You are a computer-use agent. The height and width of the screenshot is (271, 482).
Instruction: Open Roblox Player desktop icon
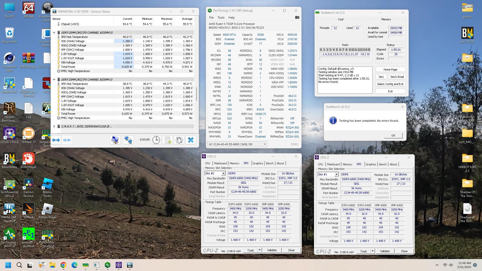47,211
